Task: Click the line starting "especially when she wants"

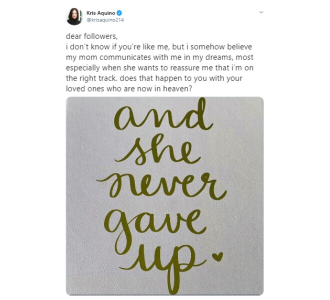Action: 159,68
